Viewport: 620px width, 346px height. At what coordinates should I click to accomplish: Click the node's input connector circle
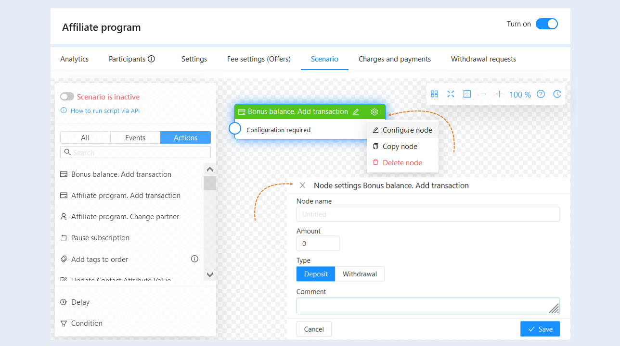tap(235, 128)
